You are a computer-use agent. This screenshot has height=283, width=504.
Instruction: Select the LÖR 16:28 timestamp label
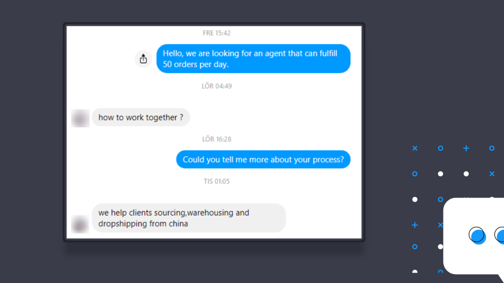[217, 139]
